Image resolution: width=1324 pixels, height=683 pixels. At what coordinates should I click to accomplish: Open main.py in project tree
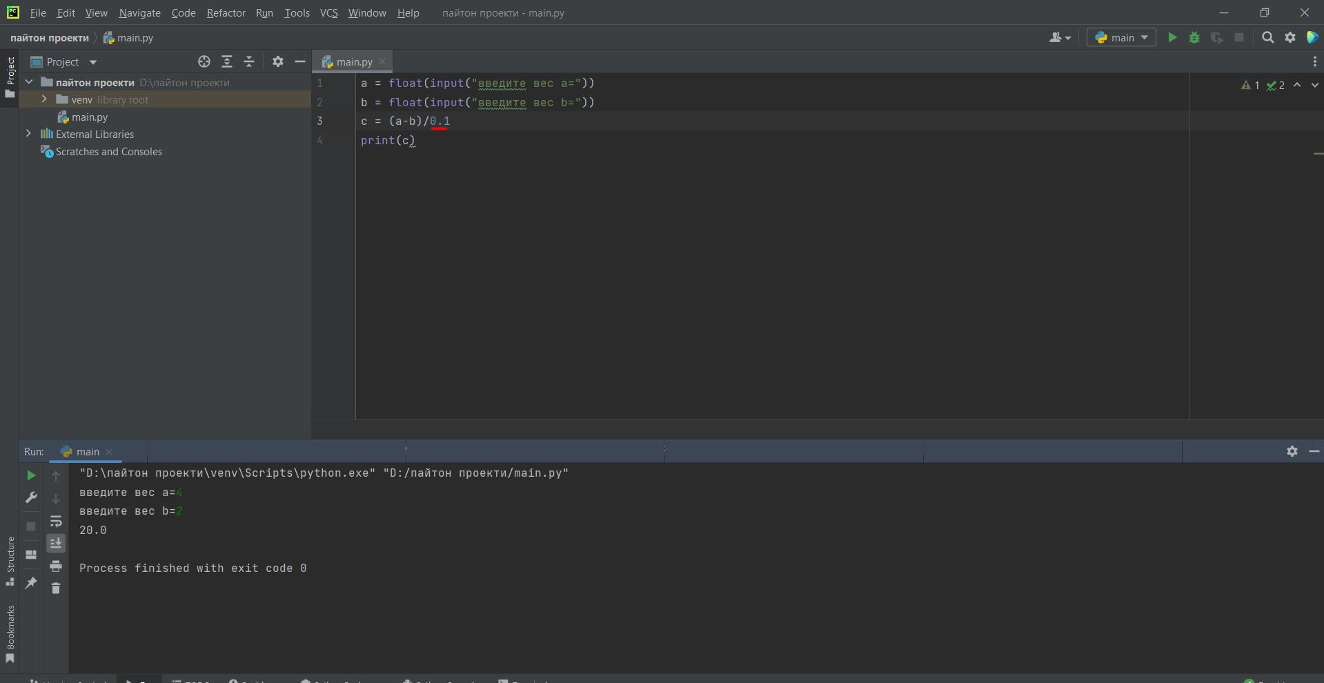click(89, 117)
